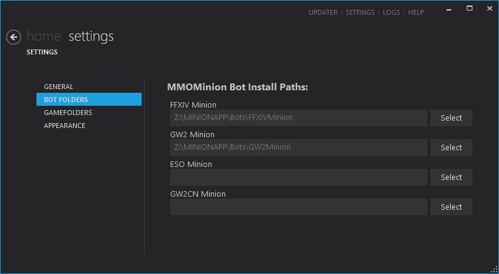Screen dimensions: 499x274
Task: Click the ESO Minion path field
Action: click(299, 178)
